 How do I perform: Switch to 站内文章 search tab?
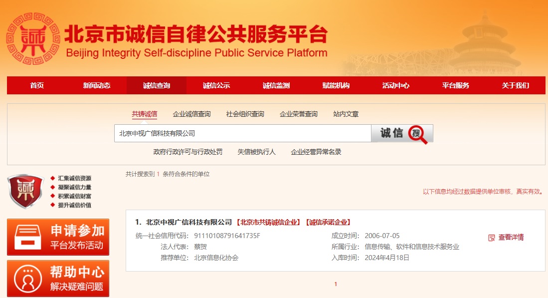(346, 114)
